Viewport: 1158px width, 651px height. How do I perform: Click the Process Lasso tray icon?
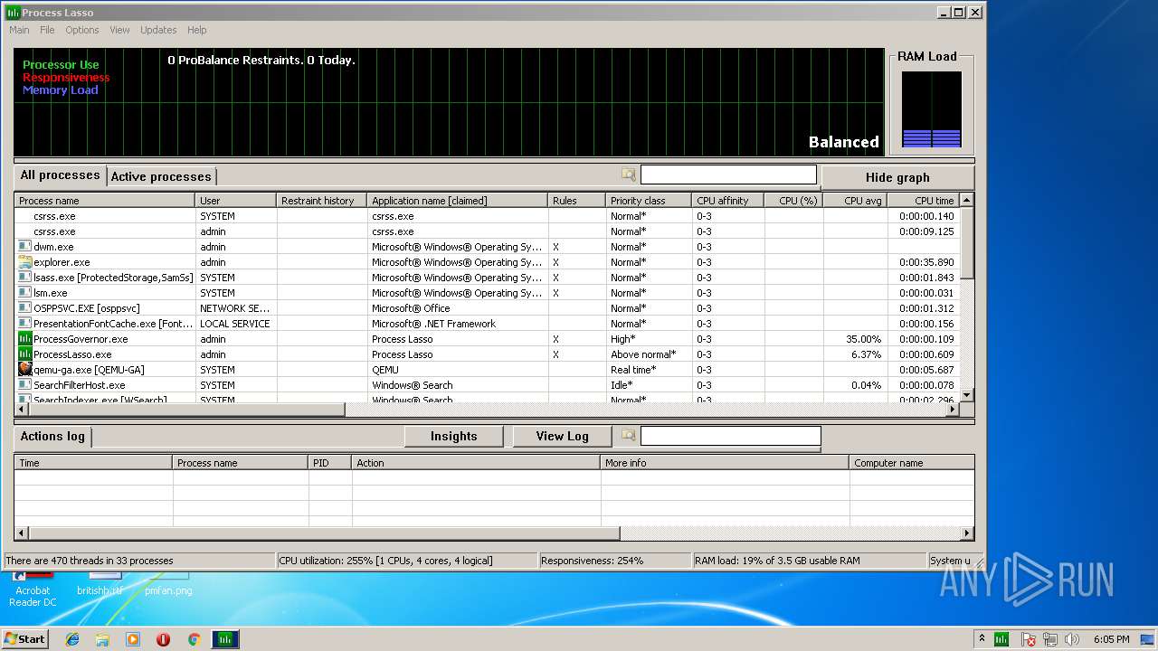pyautogui.click(x=1001, y=639)
